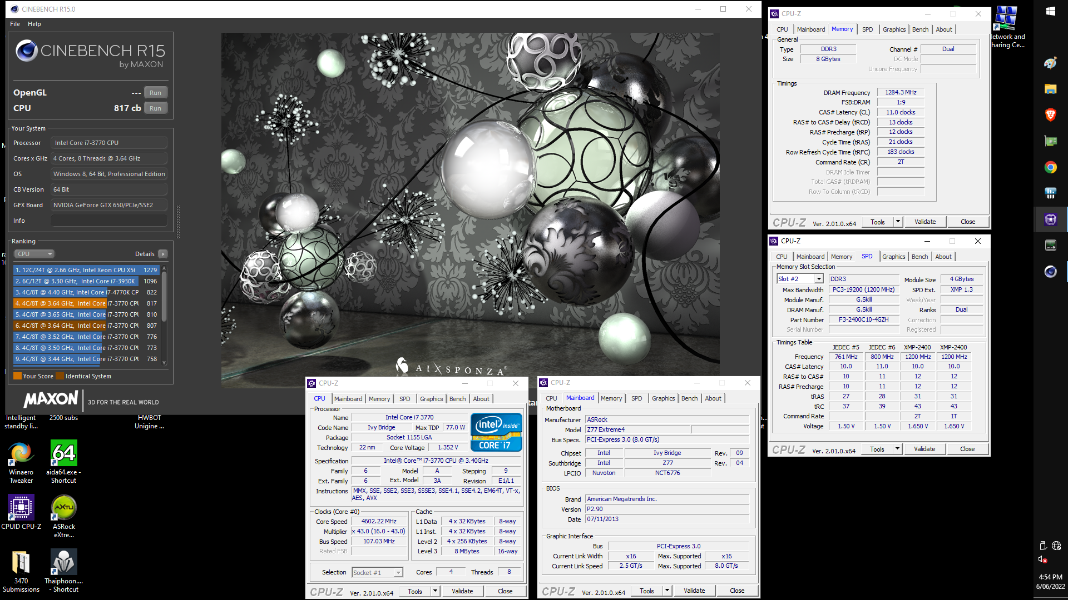
Task: Open the About tab in Memory CPU-Z window
Action: (x=943, y=29)
